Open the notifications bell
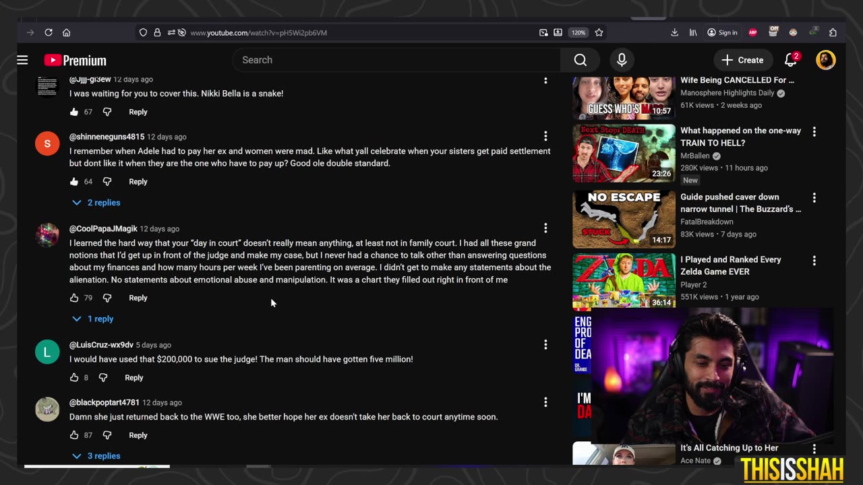863x485 pixels. click(x=791, y=60)
